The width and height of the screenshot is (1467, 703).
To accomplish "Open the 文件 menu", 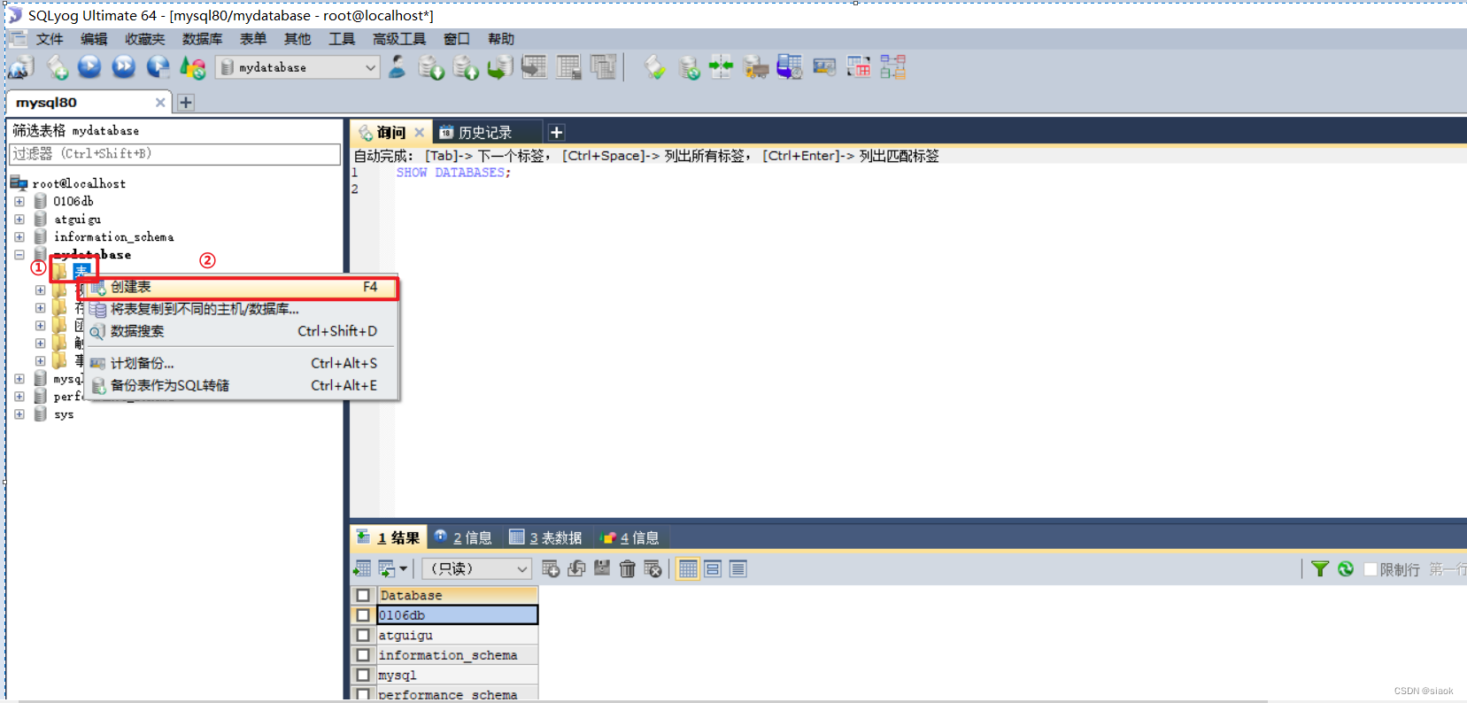I will pos(50,39).
